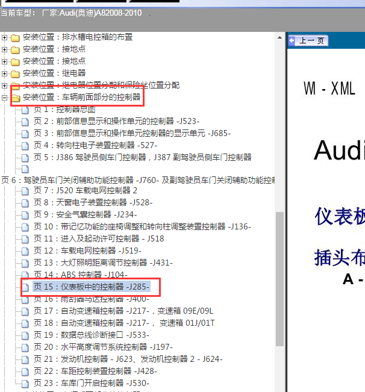
Task: Click page icon of 页 21 J623
Action: 25,359
